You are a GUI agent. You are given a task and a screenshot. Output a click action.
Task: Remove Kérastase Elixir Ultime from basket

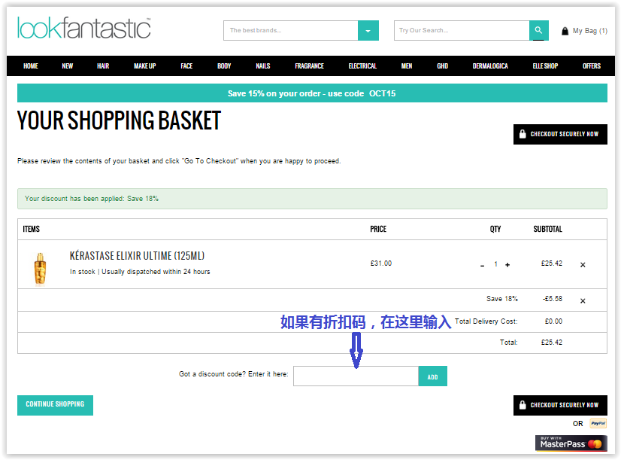click(583, 265)
